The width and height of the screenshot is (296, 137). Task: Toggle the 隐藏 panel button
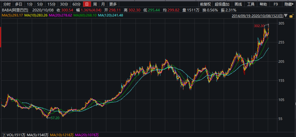(x=288, y=4)
